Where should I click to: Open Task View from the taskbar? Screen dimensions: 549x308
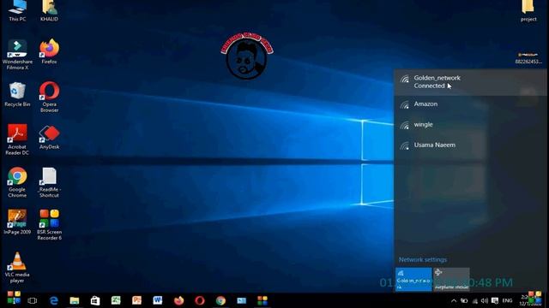pos(33,300)
